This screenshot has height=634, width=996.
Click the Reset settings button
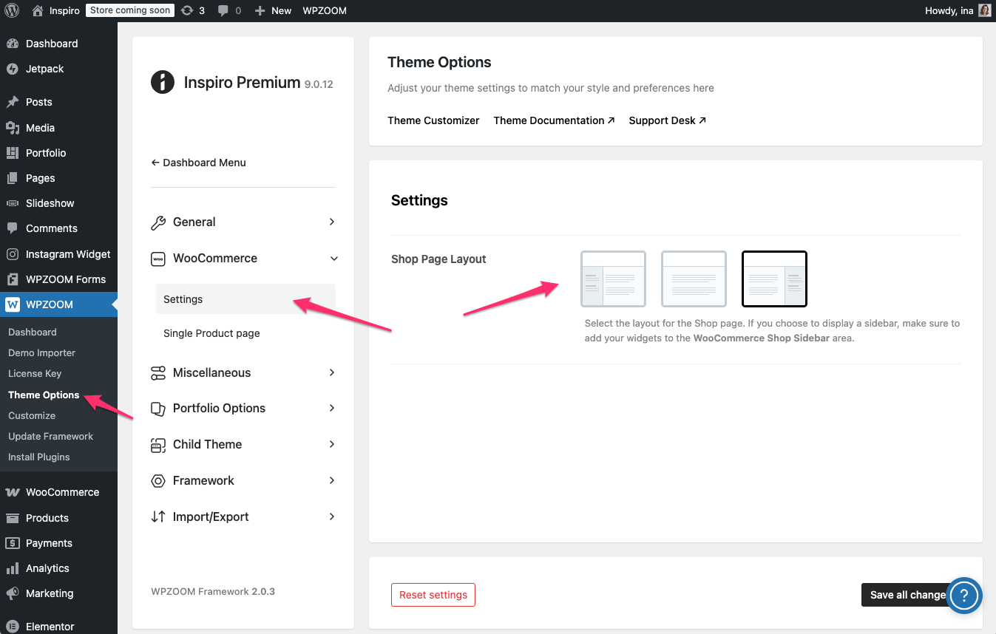(433, 595)
